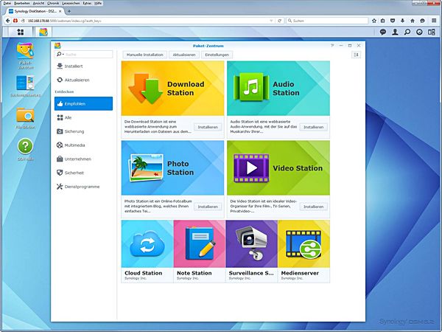This screenshot has height=332, width=442.
Task: Open the Surveillance Station package tile
Action: (251, 252)
